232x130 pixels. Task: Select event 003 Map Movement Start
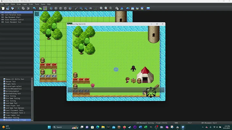(x=16, y=17)
